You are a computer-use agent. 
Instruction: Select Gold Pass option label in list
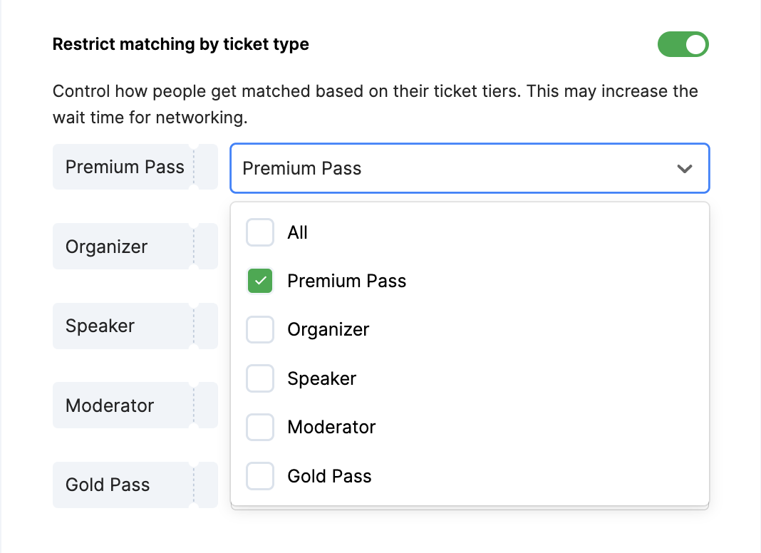(x=329, y=476)
